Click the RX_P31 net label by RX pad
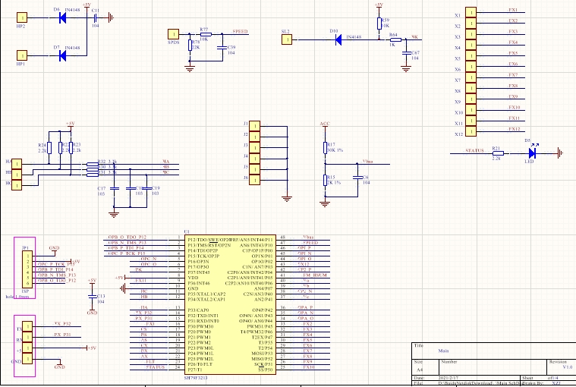Viewport: 576px width, 387px height. coord(62,335)
